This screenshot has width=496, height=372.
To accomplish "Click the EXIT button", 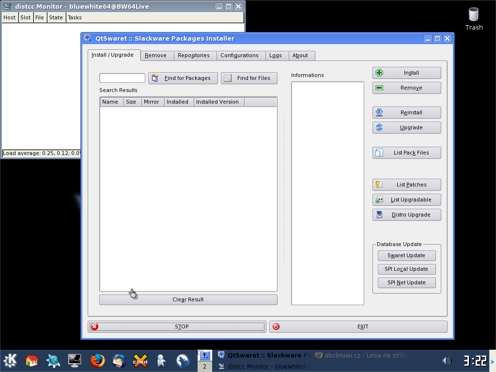I will [358, 327].
